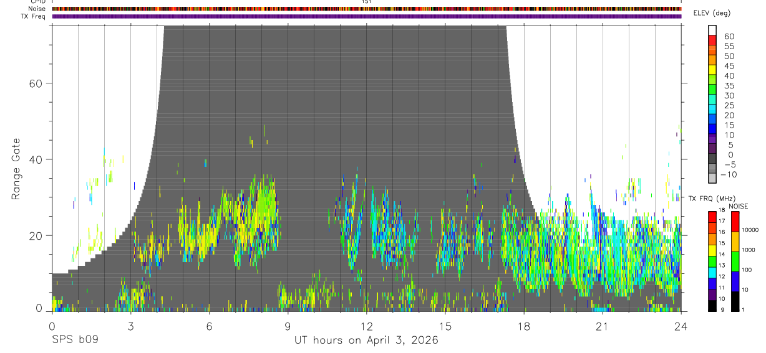
Task: Select the red 18 MHz frequency swatch
Action: pyautogui.click(x=712, y=217)
